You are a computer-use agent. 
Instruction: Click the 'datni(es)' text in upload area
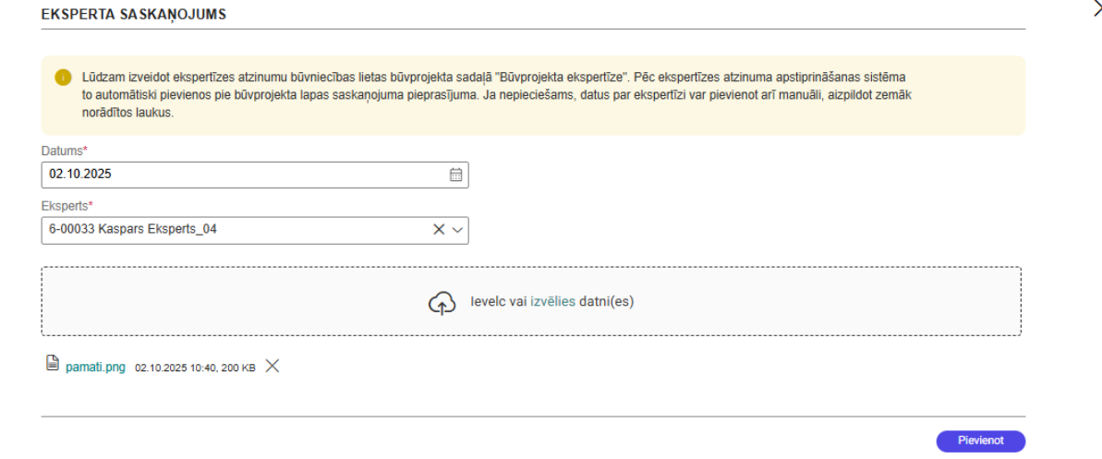[606, 302]
